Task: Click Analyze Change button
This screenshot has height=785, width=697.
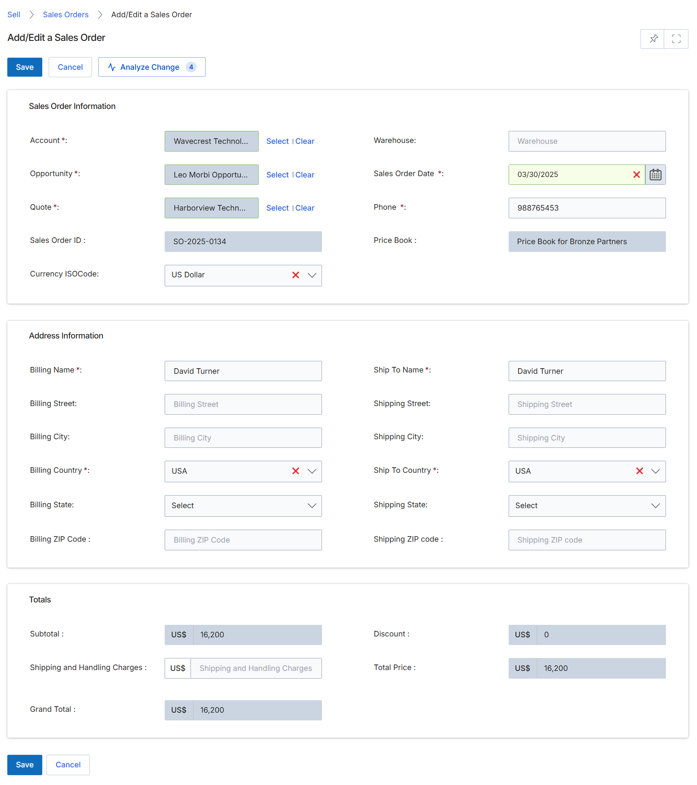Action: pos(152,67)
